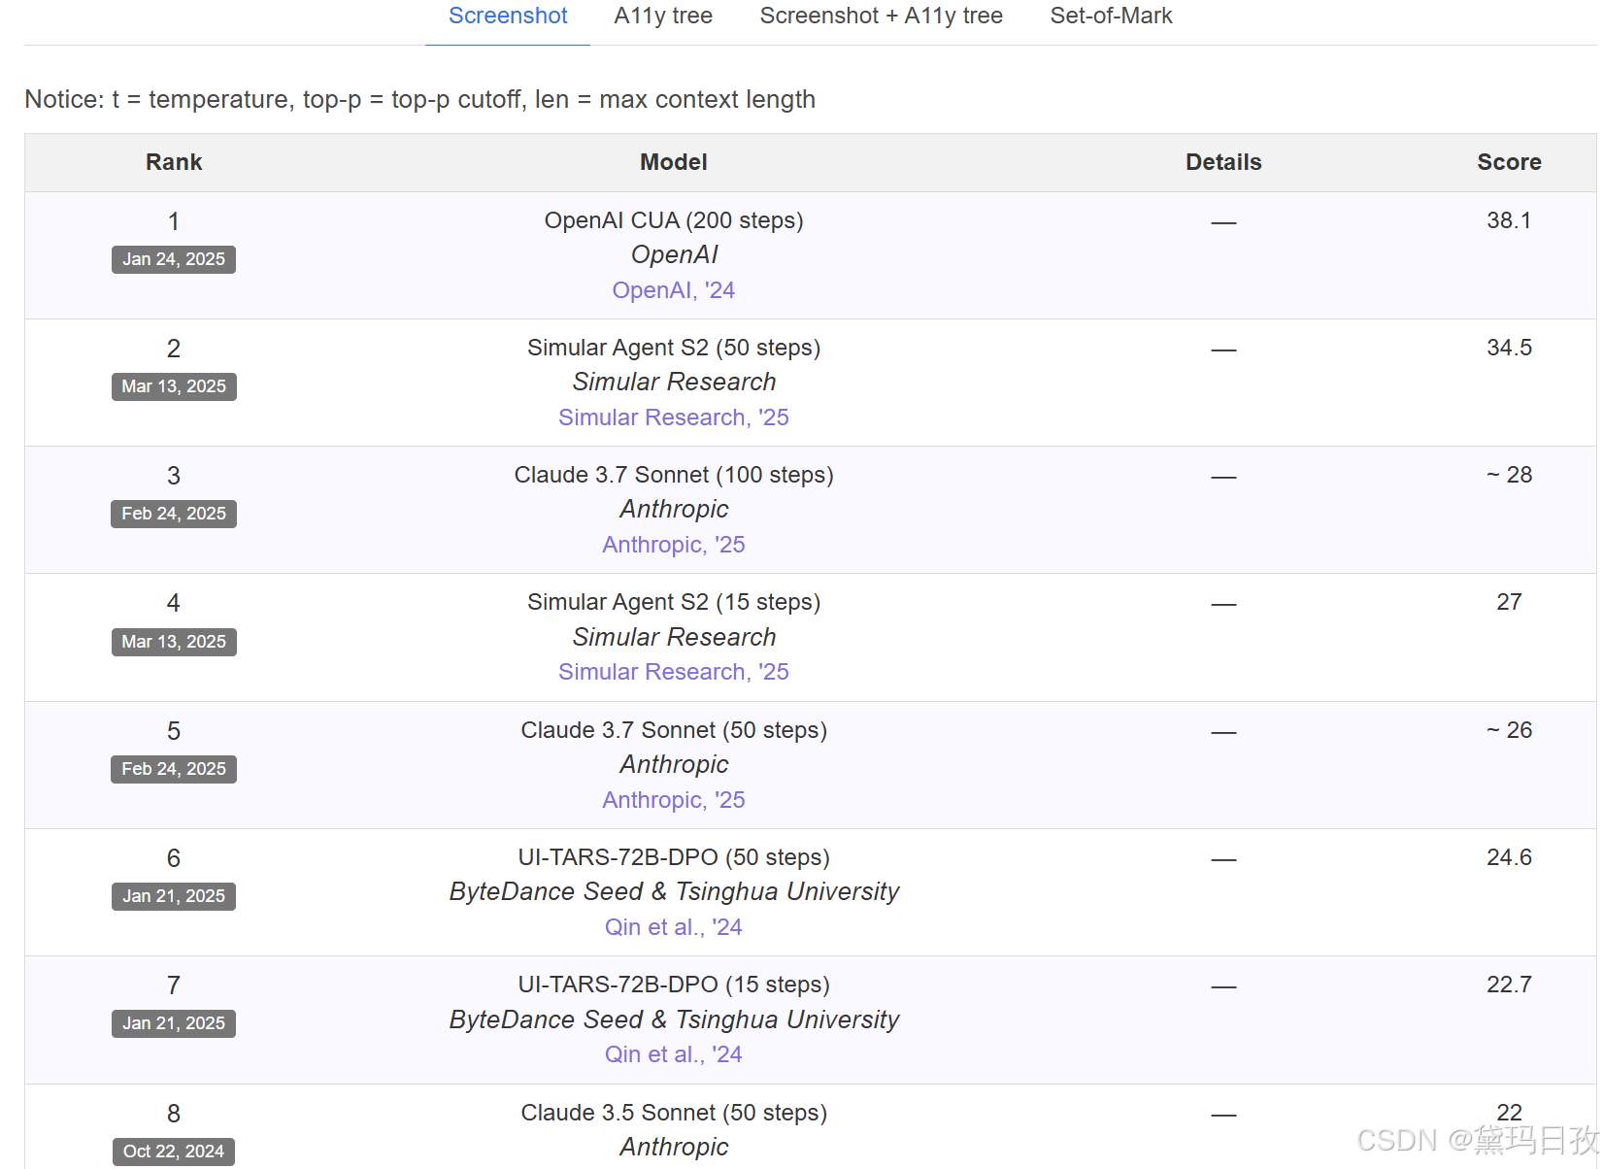Viewport: 1604px width, 1169px height.
Task: Click the ~ 28 score value
Action: pos(1509,475)
